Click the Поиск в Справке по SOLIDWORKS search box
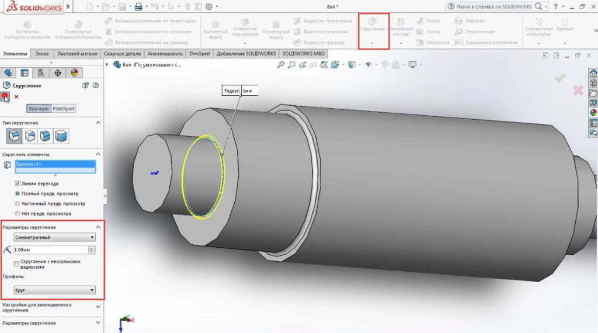The height and width of the screenshot is (333, 598). 494,6
